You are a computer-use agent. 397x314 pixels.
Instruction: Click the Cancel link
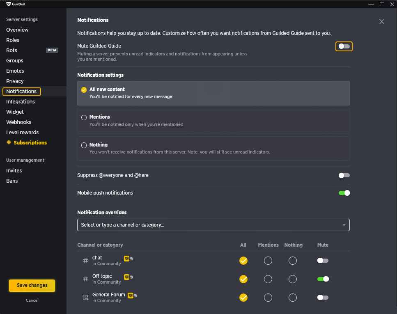point(32,300)
